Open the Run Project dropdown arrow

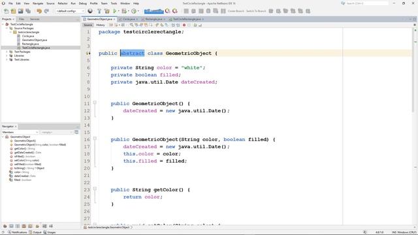[118, 11]
